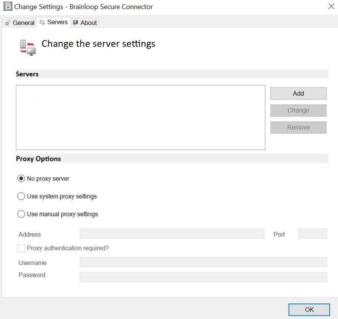
Task: Click the Servers tab icon
Action: pos(42,22)
